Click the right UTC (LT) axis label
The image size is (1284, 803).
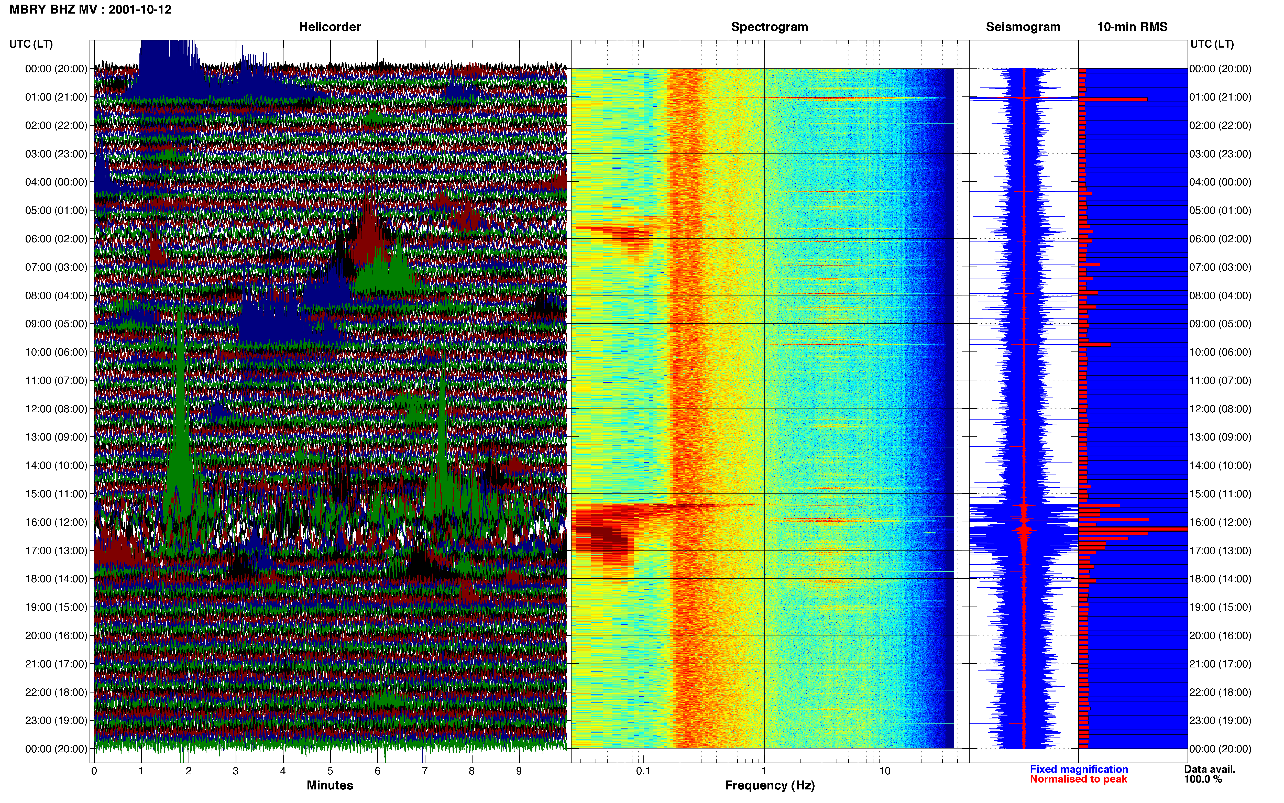click(1212, 44)
